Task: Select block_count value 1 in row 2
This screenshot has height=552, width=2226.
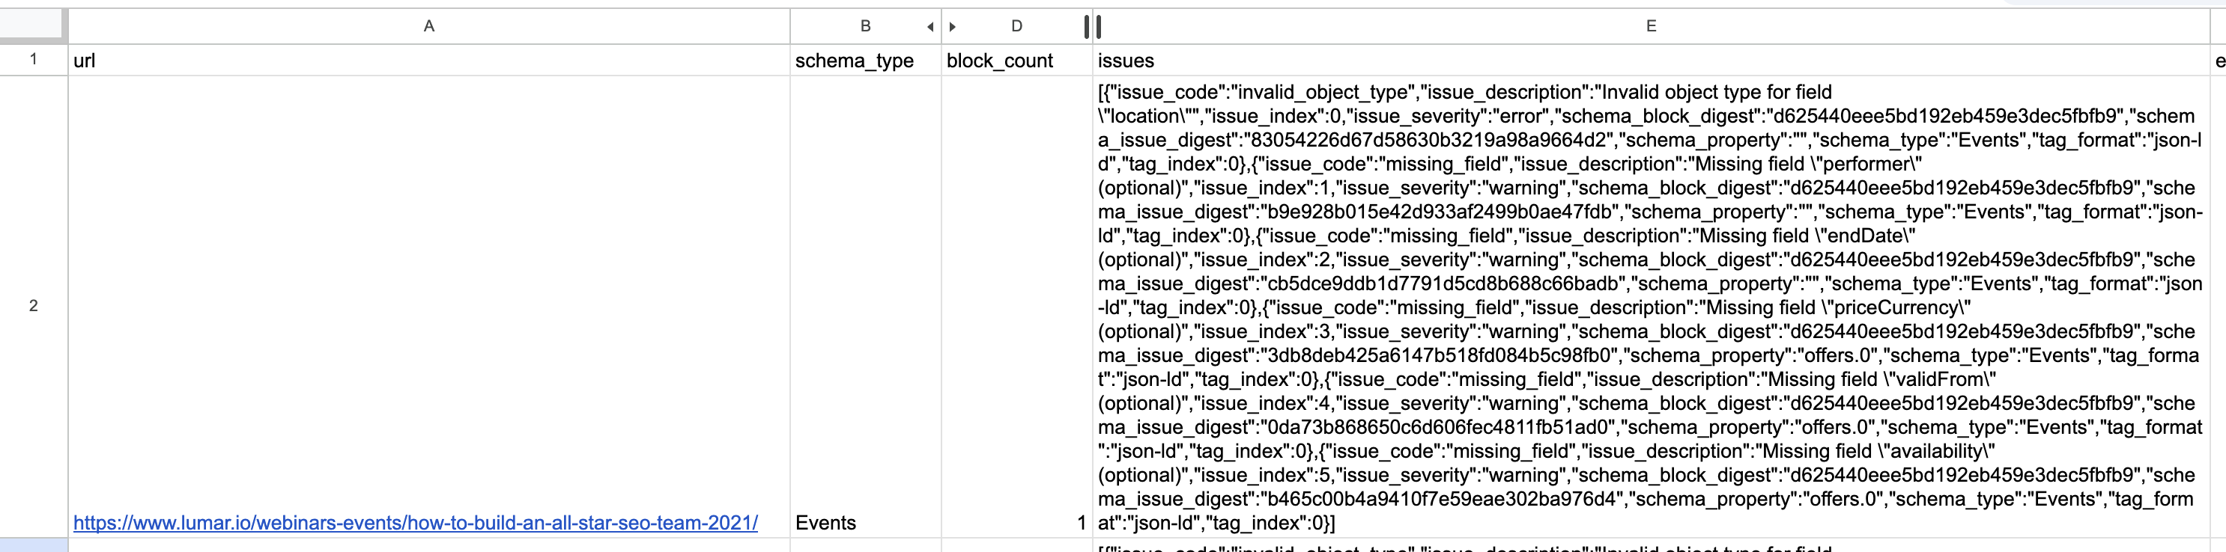Action: (1017, 306)
